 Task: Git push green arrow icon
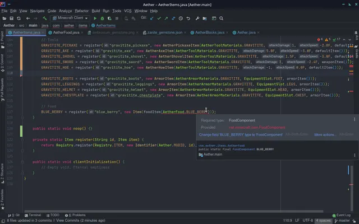(166, 18)
